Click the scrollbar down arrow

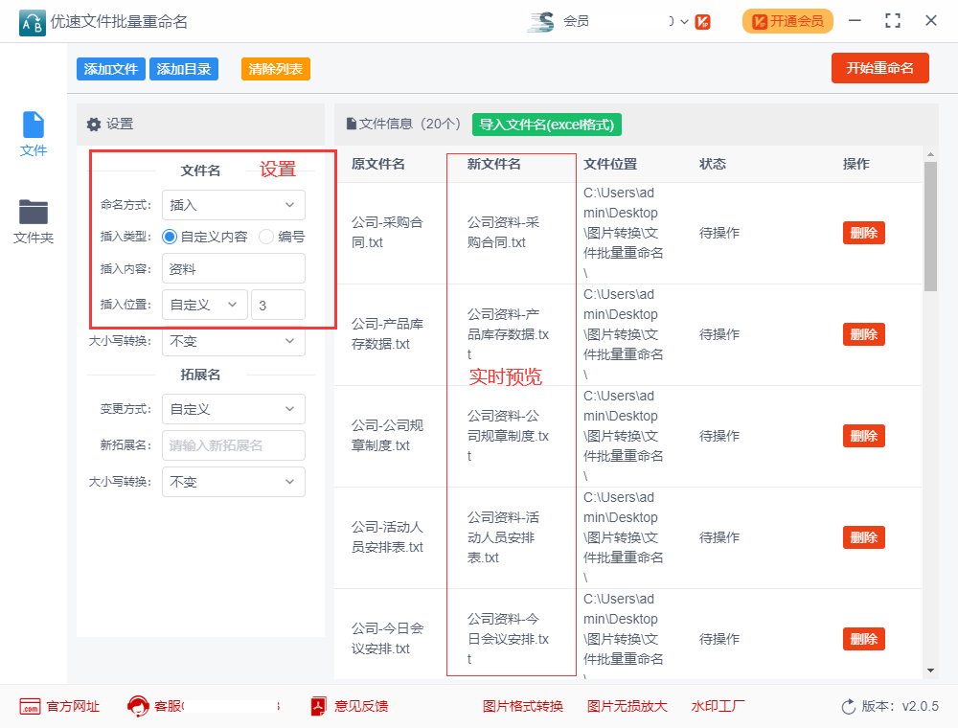[930, 671]
